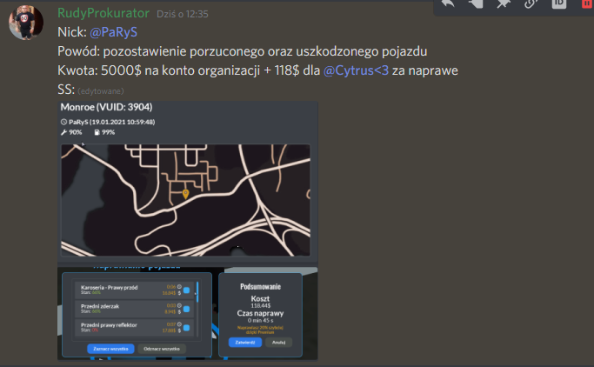594x367 pixels.
Task: Click the Koszt 118.44$ value
Action: [260, 305]
